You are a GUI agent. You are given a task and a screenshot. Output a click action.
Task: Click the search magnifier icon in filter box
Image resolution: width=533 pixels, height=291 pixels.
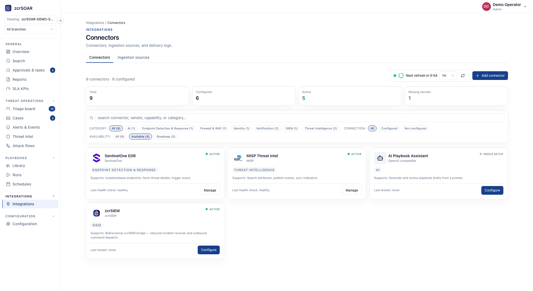[91, 118]
